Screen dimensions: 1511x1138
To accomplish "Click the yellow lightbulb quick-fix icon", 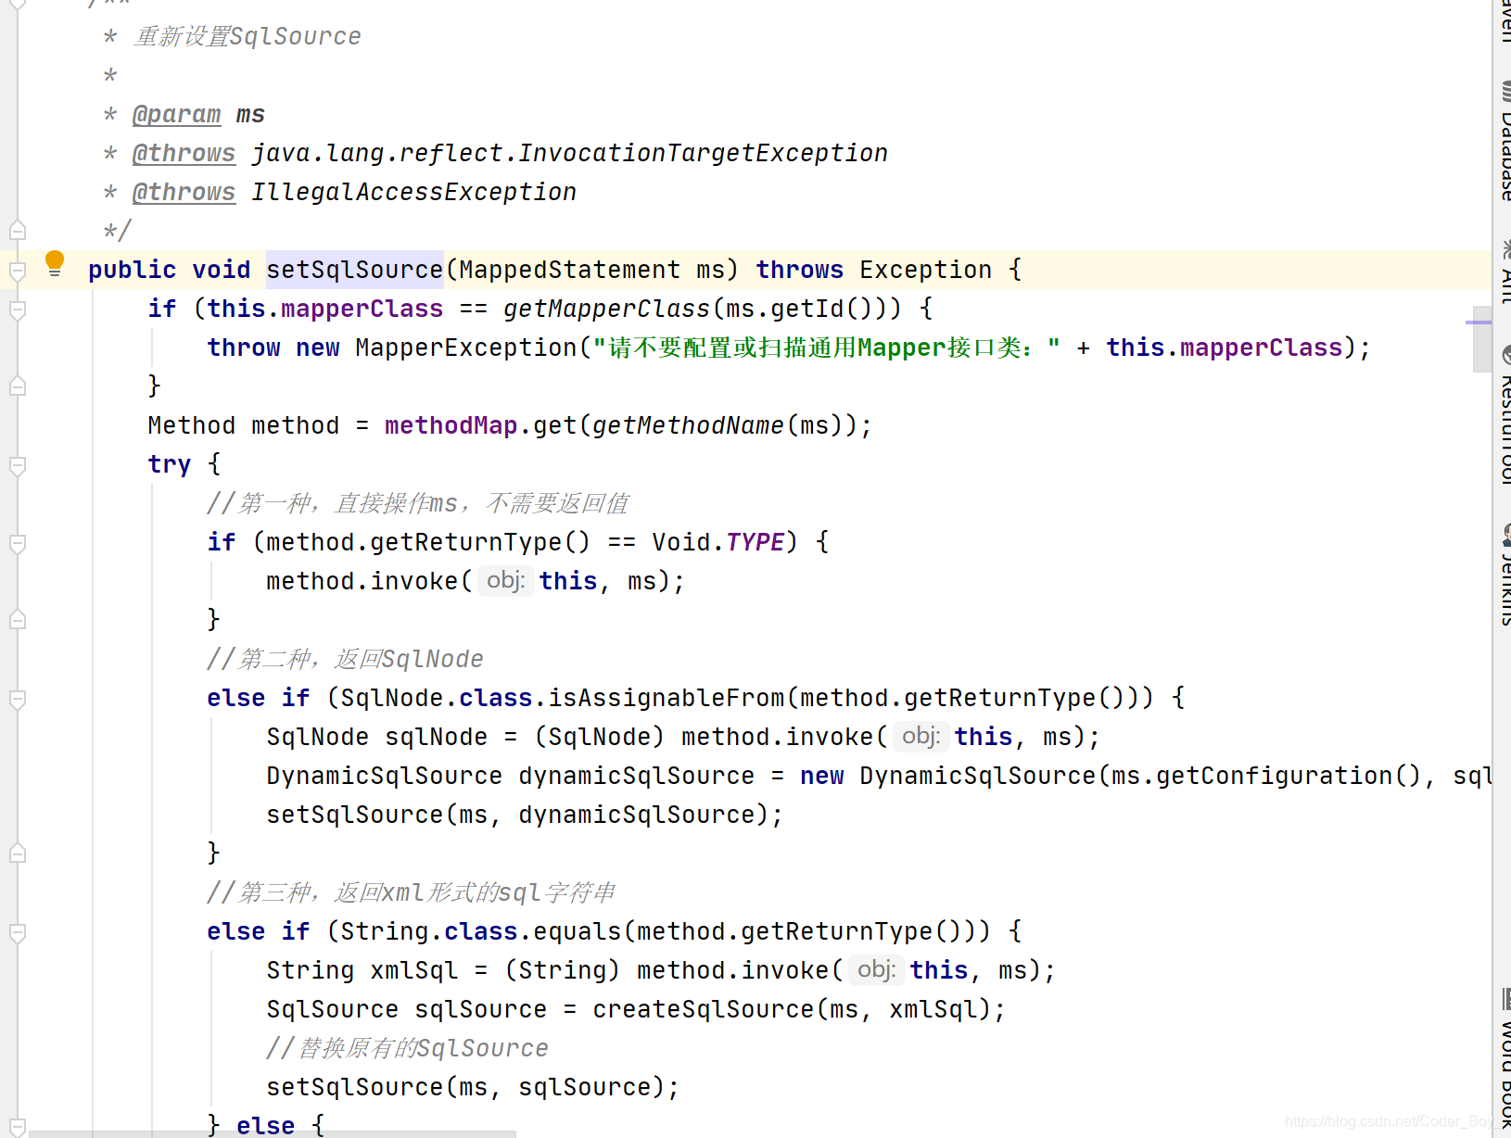I will pyautogui.click(x=55, y=263).
